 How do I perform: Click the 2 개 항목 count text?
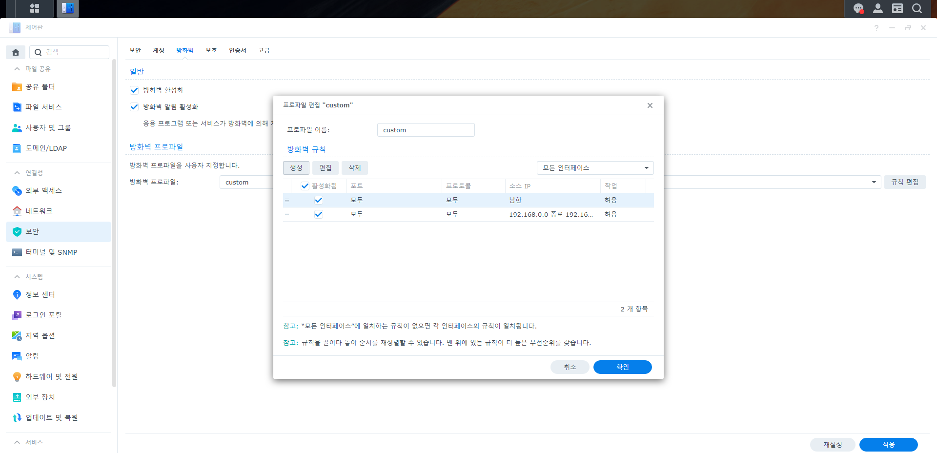tap(634, 309)
